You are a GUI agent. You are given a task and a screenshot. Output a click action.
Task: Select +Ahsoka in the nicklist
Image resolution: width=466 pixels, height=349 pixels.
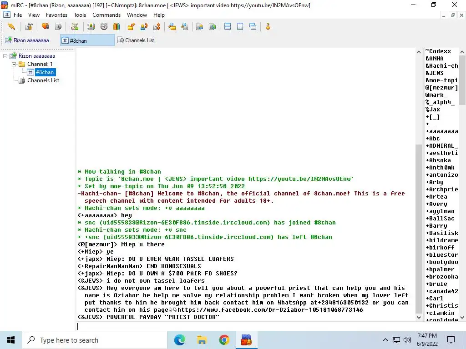tap(438, 160)
